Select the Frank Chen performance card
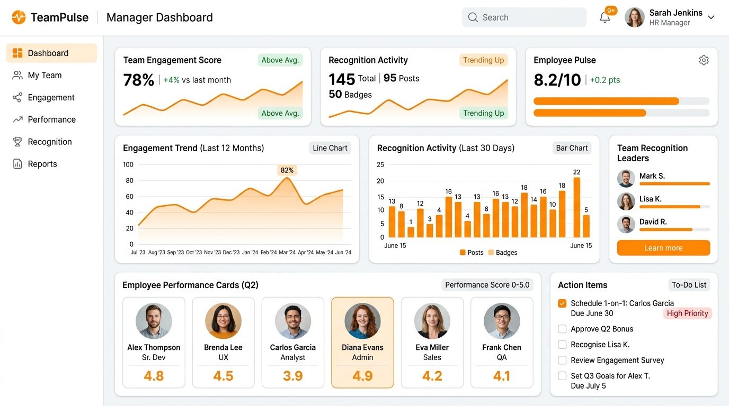The width and height of the screenshot is (729, 406). click(502, 343)
